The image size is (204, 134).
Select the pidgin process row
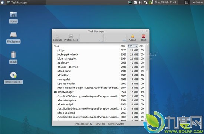(x=99, y=50)
